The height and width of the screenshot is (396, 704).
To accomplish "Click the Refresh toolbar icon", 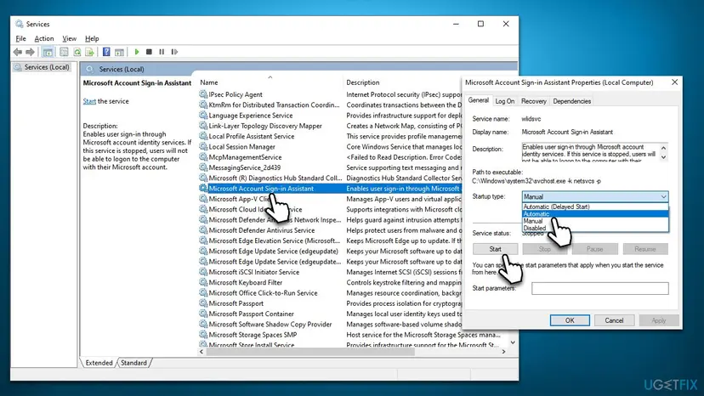I will (x=77, y=52).
